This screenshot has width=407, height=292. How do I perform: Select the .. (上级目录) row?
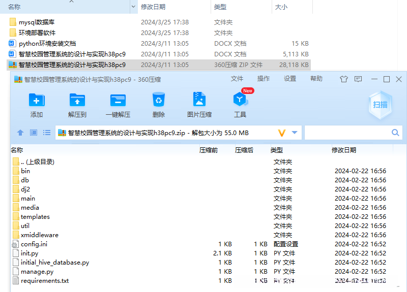pyautogui.click(x=201, y=162)
